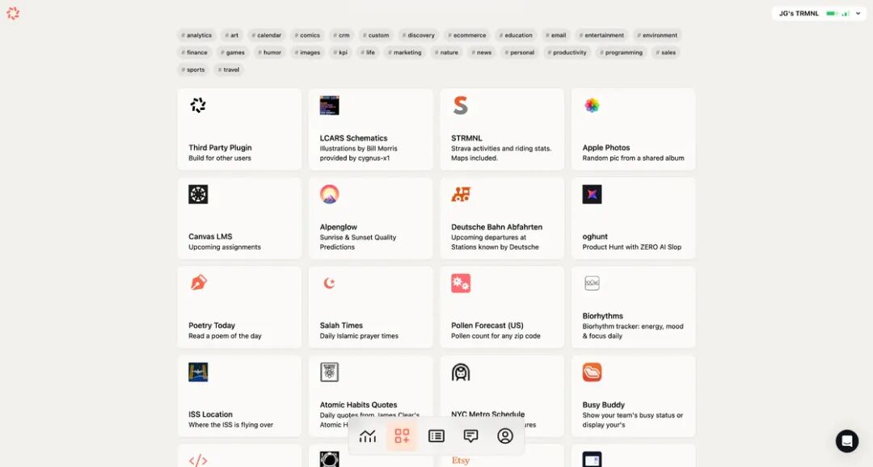Pick the personal tag

tap(520, 53)
